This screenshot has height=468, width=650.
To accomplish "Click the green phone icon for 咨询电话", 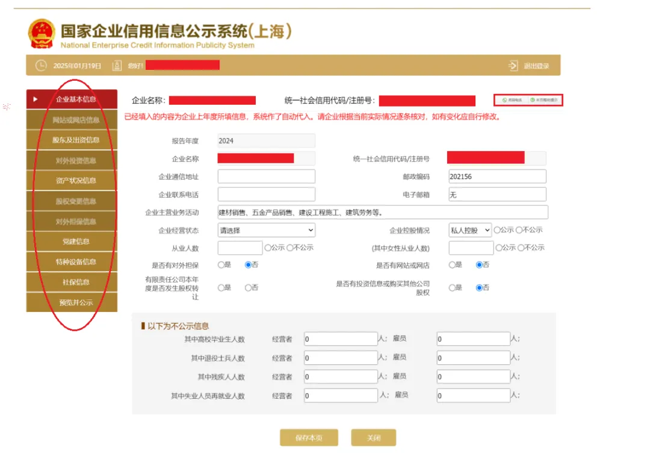I will [504, 100].
